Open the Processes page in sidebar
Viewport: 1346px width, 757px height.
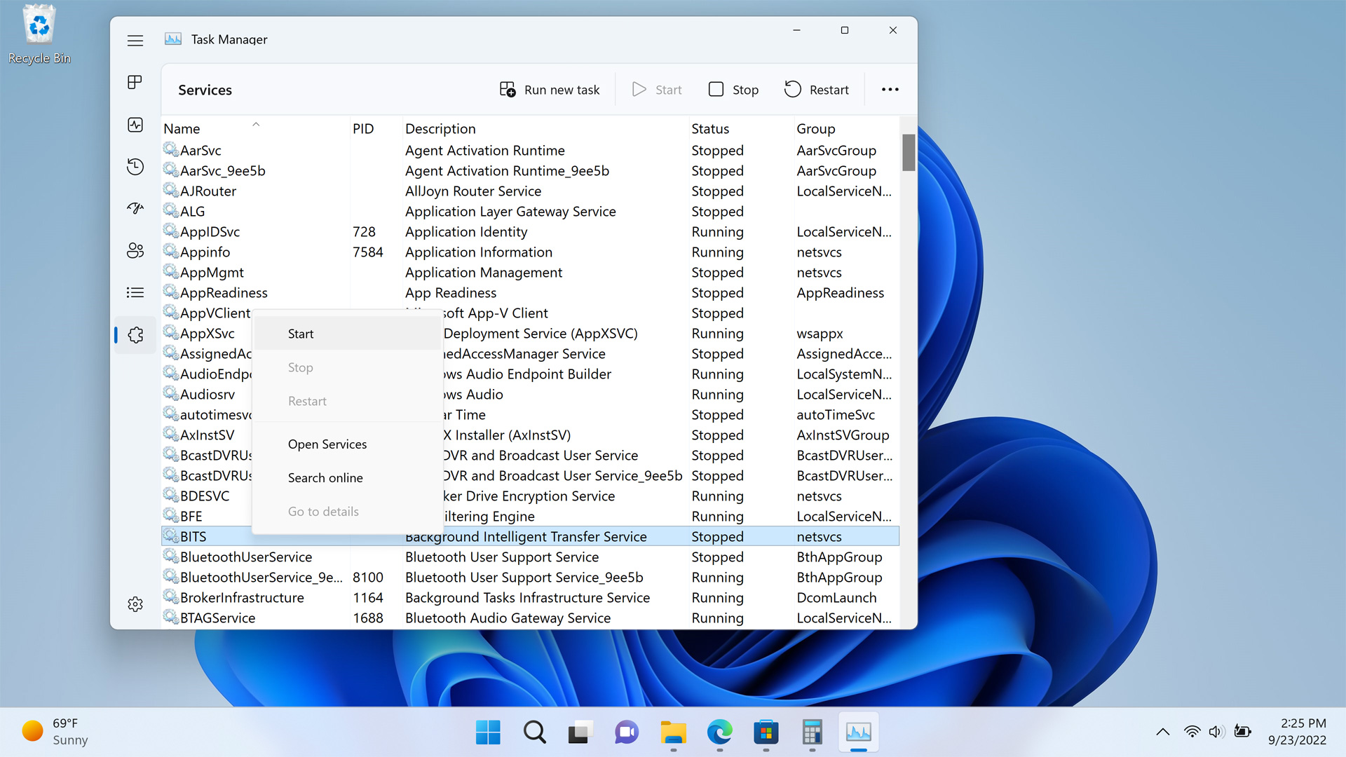[x=135, y=83]
